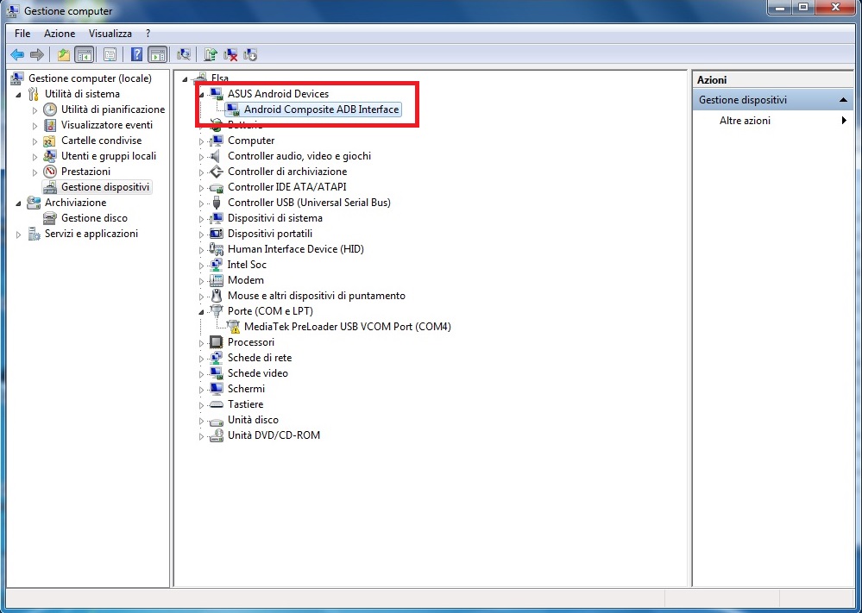862x613 pixels.
Task: Scan for hardware changes icon
Action: click(183, 55)
